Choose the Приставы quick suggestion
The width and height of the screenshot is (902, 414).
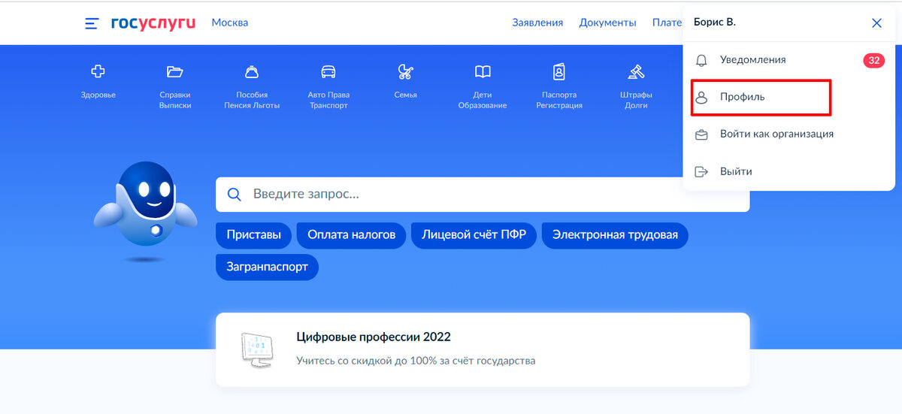[x=253, y=235]
